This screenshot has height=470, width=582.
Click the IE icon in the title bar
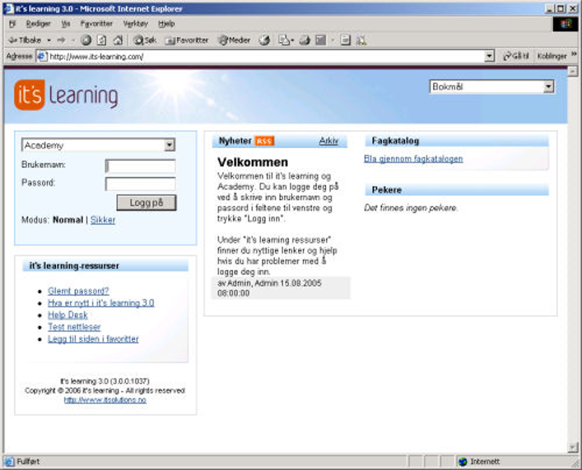coord(9,9)
